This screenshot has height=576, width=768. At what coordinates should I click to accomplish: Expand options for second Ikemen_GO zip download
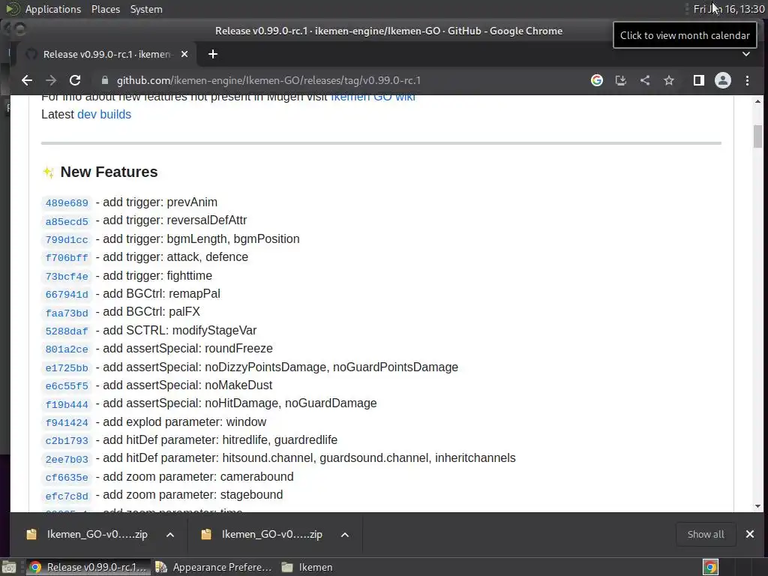[345, 535]
